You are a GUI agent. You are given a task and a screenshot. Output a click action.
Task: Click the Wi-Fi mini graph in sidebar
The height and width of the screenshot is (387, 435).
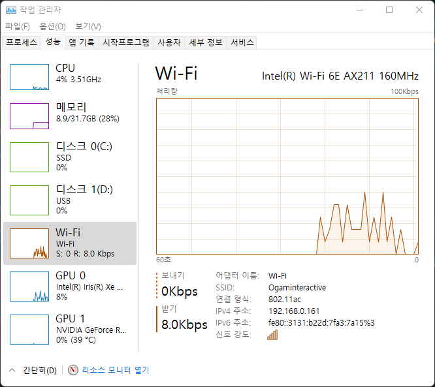tap(29, 243)
